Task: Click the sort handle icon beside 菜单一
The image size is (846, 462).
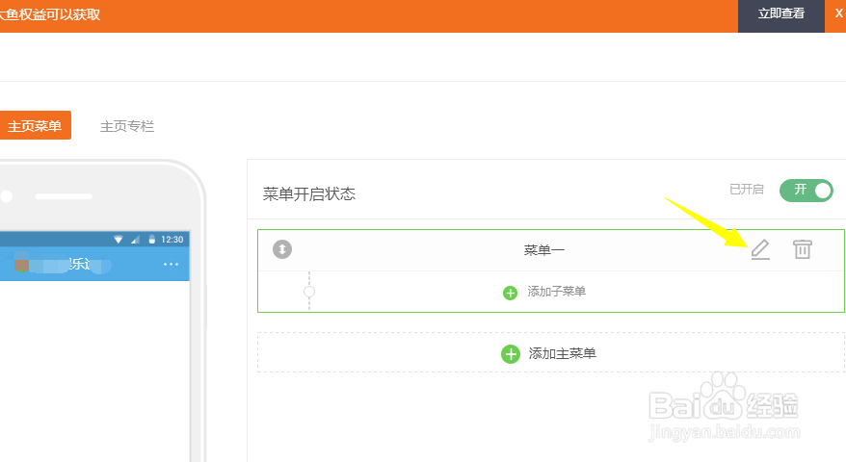Action: [x=282, y=249]
